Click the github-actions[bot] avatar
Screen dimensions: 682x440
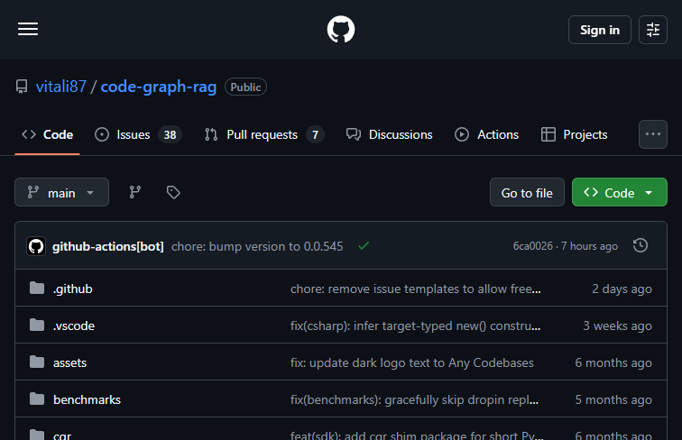(x=36, y=246)
